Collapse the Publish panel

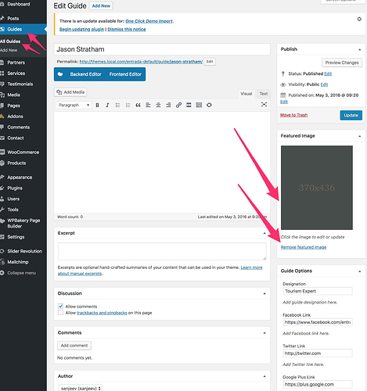coord(360,49)
